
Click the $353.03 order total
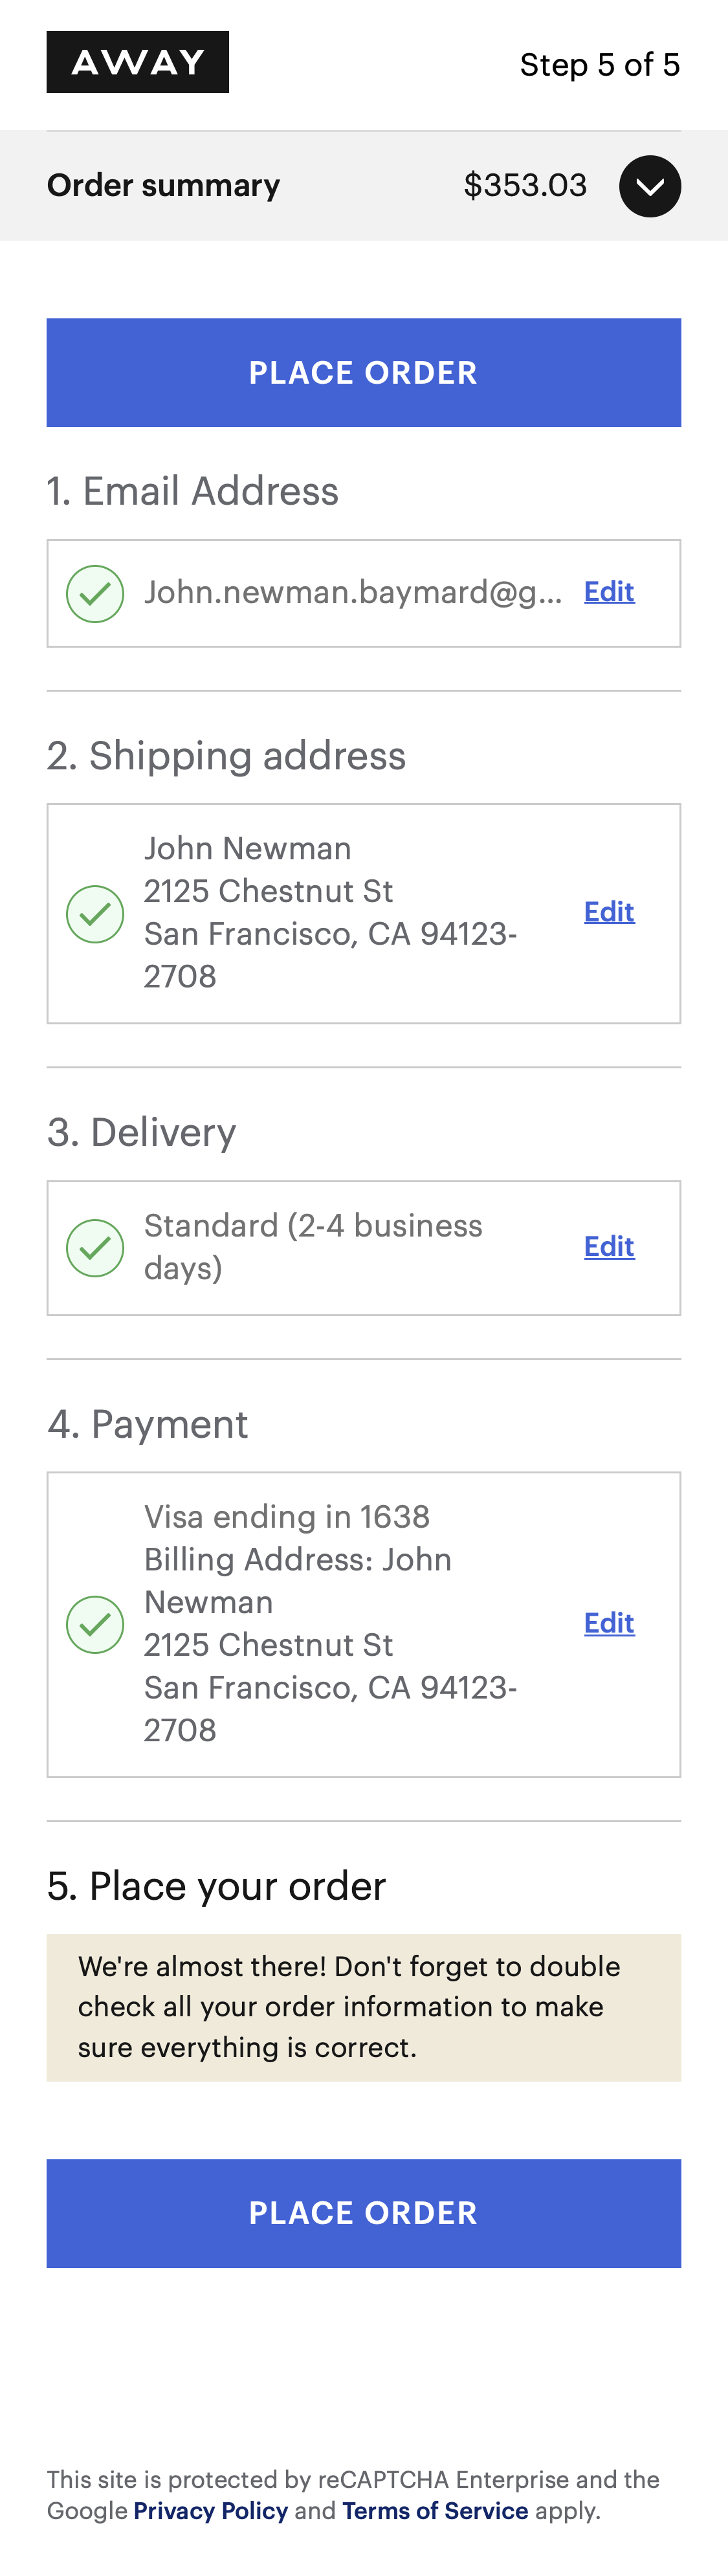click(x=525, y=185)
